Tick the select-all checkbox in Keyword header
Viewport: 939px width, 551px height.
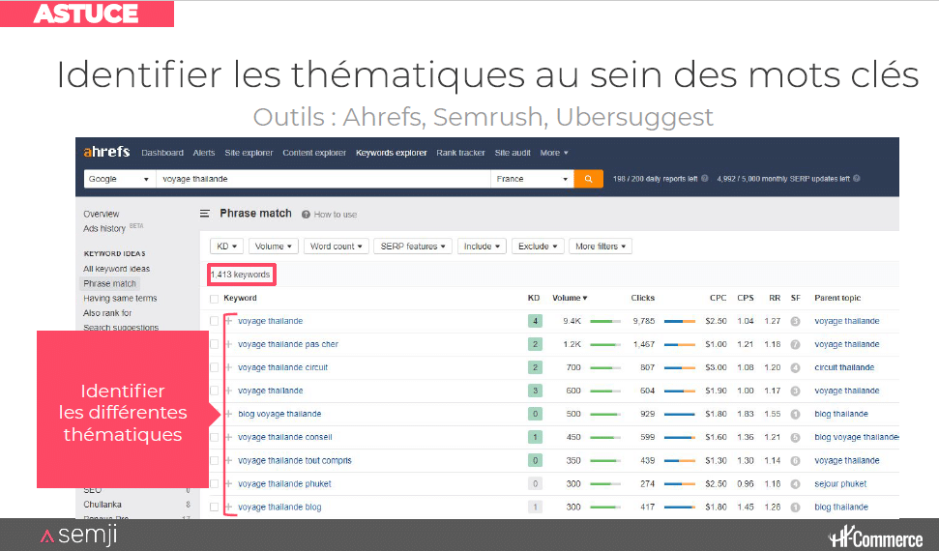214,299
